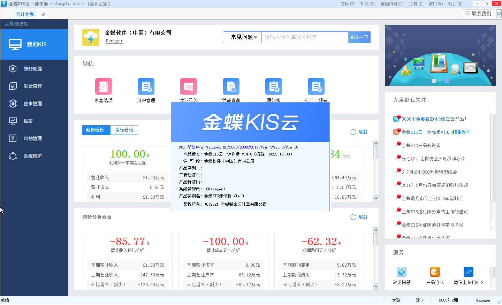This screenshot has width=502, height=305.
Task: Click the 服务 panel scrollbar
Action: pyautogui.click(x=493, y=272)
